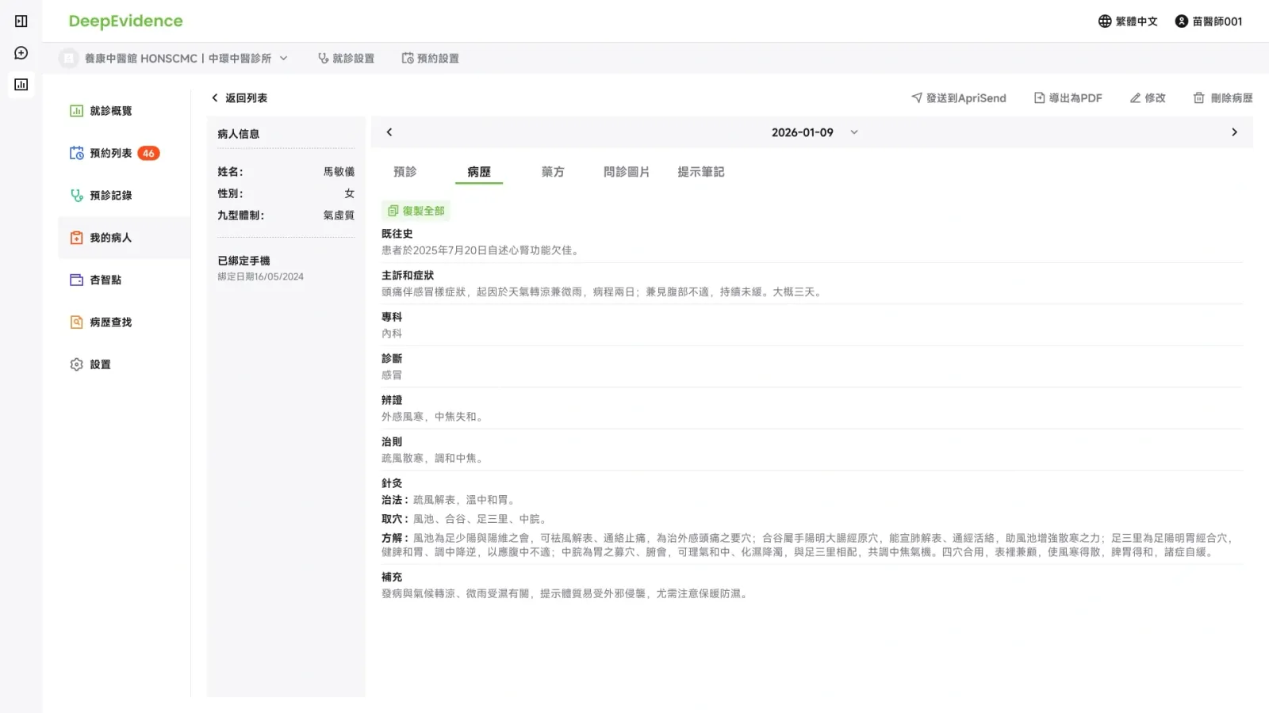Open 預約設置 settings
The image size is (1269, 713).
coord(430,59)
